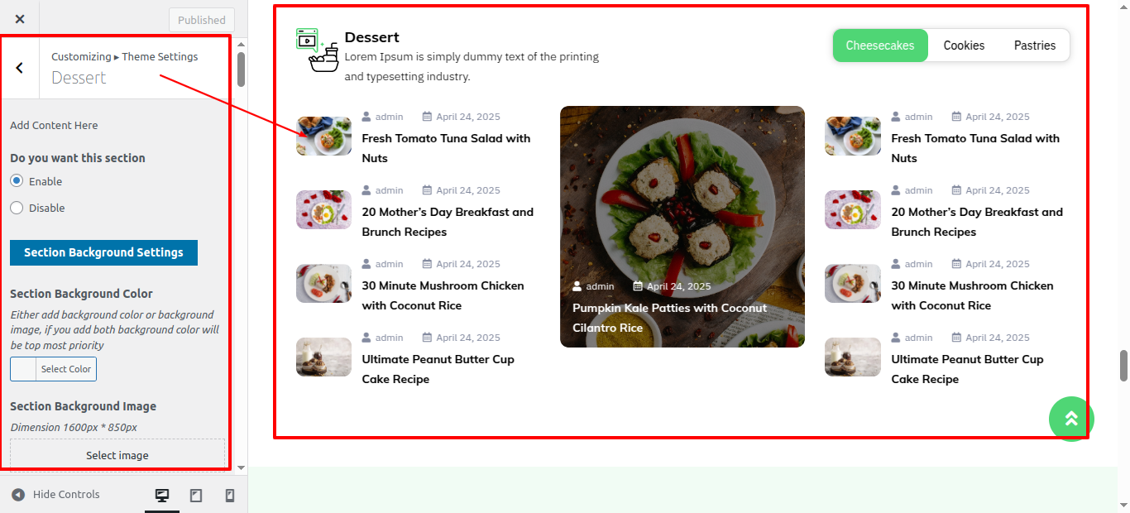This screenshot has width=1130, height=513.
Task: Switch to mobile preview device icon
Action: coord(230,495)
